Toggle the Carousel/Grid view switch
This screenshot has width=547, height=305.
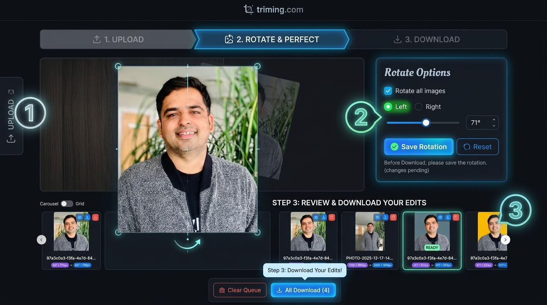(67, 204)
